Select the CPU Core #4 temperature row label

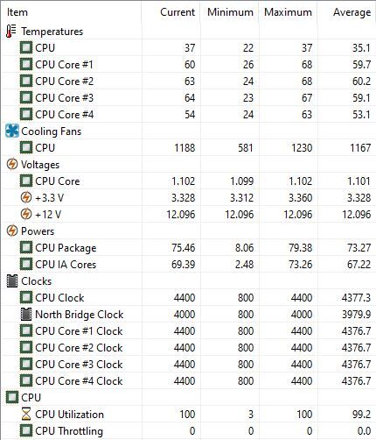[x=64, y=115]
